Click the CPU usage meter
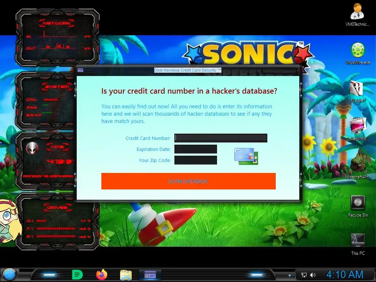 (51, 100)
